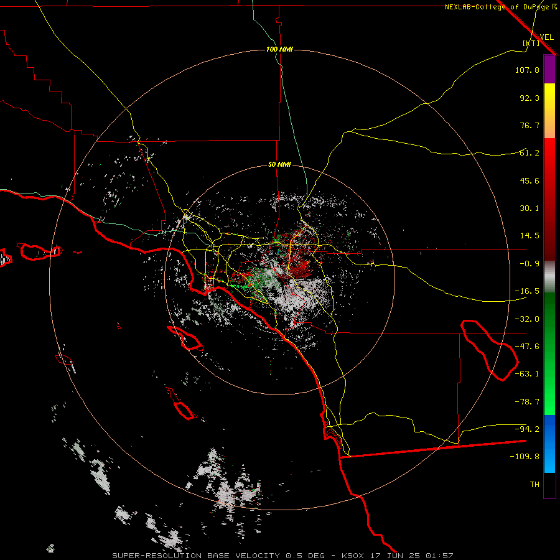Select the -78.7 velocity scale value

tap(527, 402)
